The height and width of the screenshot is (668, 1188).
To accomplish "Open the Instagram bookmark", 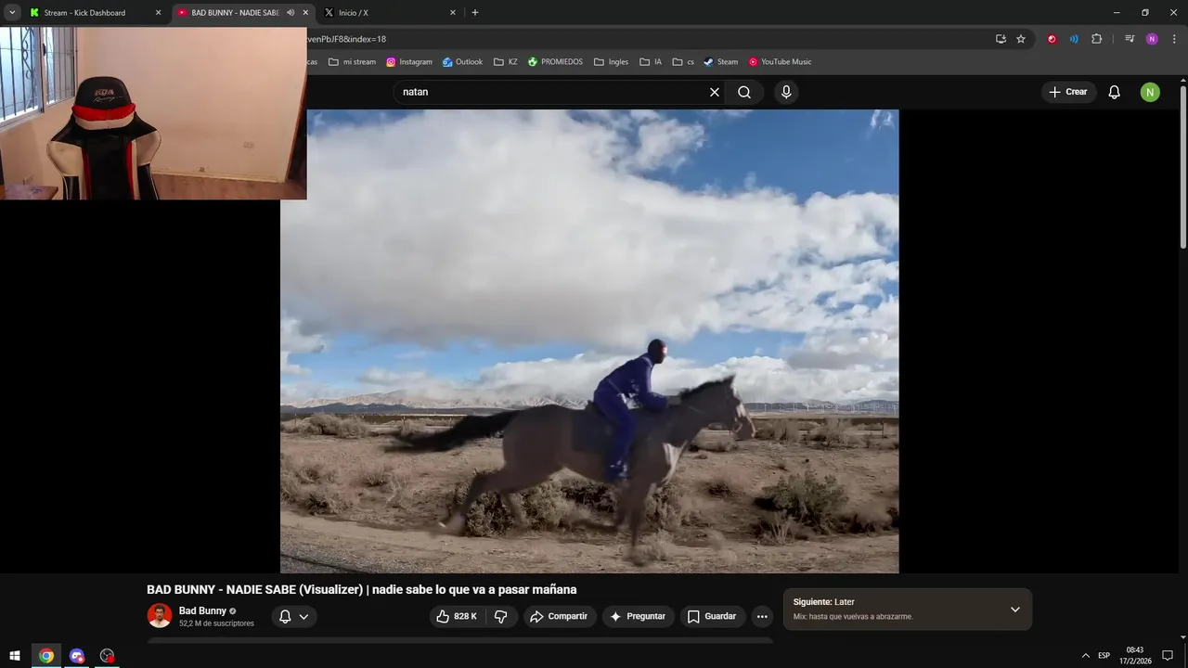I will (409, 62).
